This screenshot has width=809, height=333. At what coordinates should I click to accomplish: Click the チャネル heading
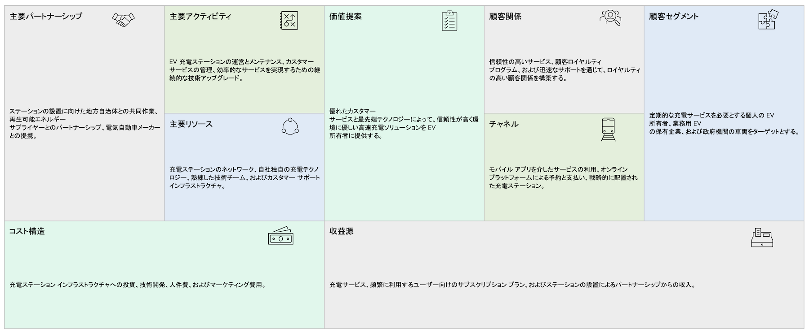coord(504,124)
